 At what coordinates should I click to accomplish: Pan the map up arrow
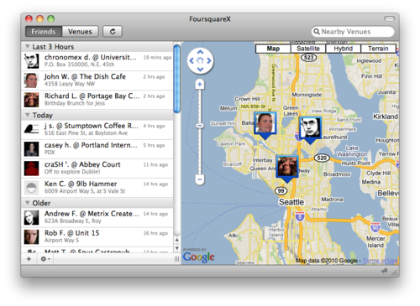(200, 52)
